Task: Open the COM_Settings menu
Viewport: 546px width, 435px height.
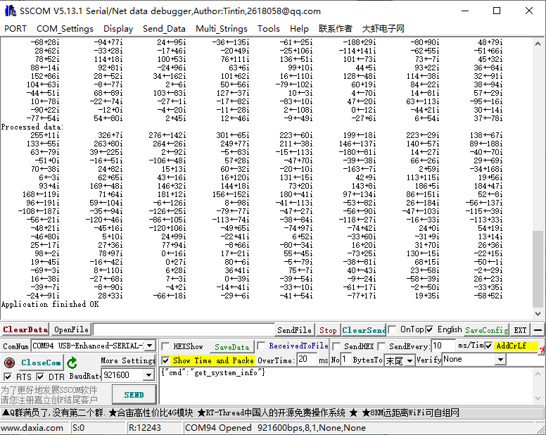Action: (x=65, y=29)
